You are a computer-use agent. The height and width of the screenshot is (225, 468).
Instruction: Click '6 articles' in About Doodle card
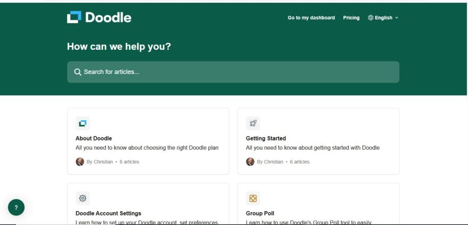[x=129, y=162]
